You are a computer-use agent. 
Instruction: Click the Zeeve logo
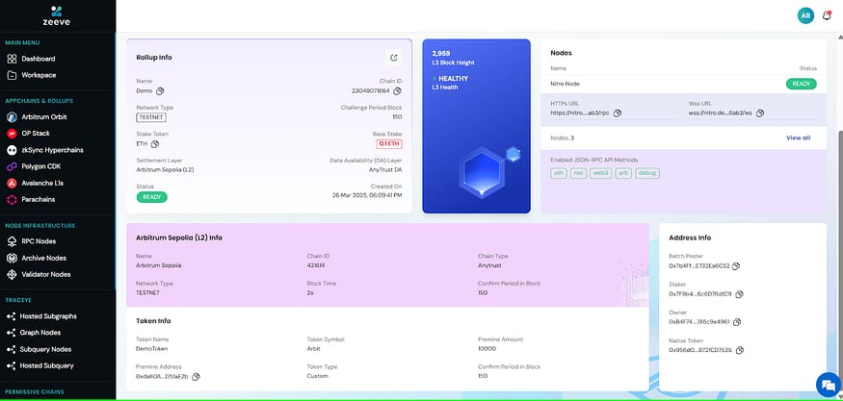(57, 15)
